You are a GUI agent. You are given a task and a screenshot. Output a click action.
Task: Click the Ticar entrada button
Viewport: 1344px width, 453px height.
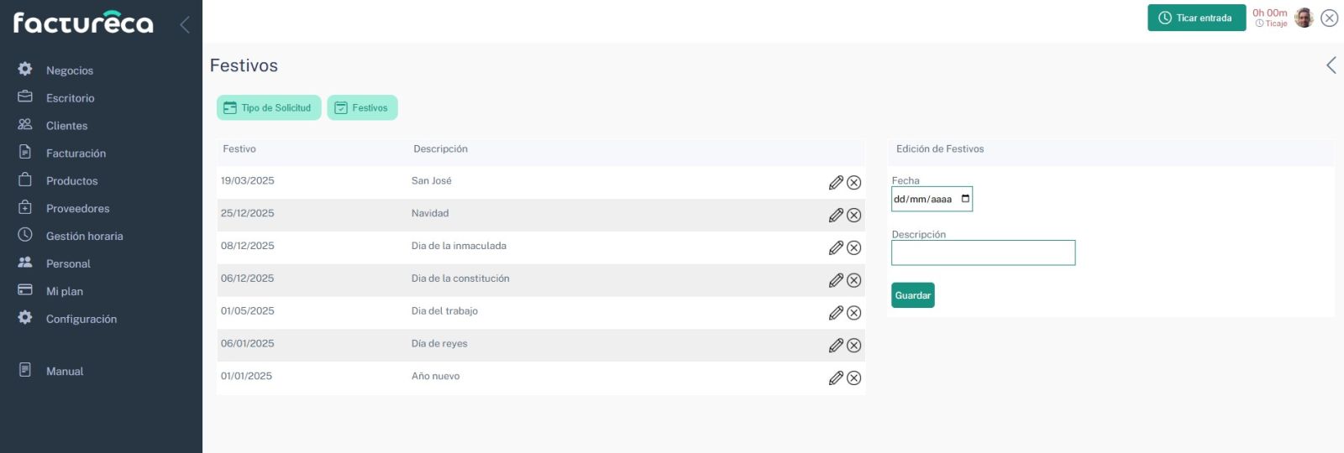point(1196,18)
